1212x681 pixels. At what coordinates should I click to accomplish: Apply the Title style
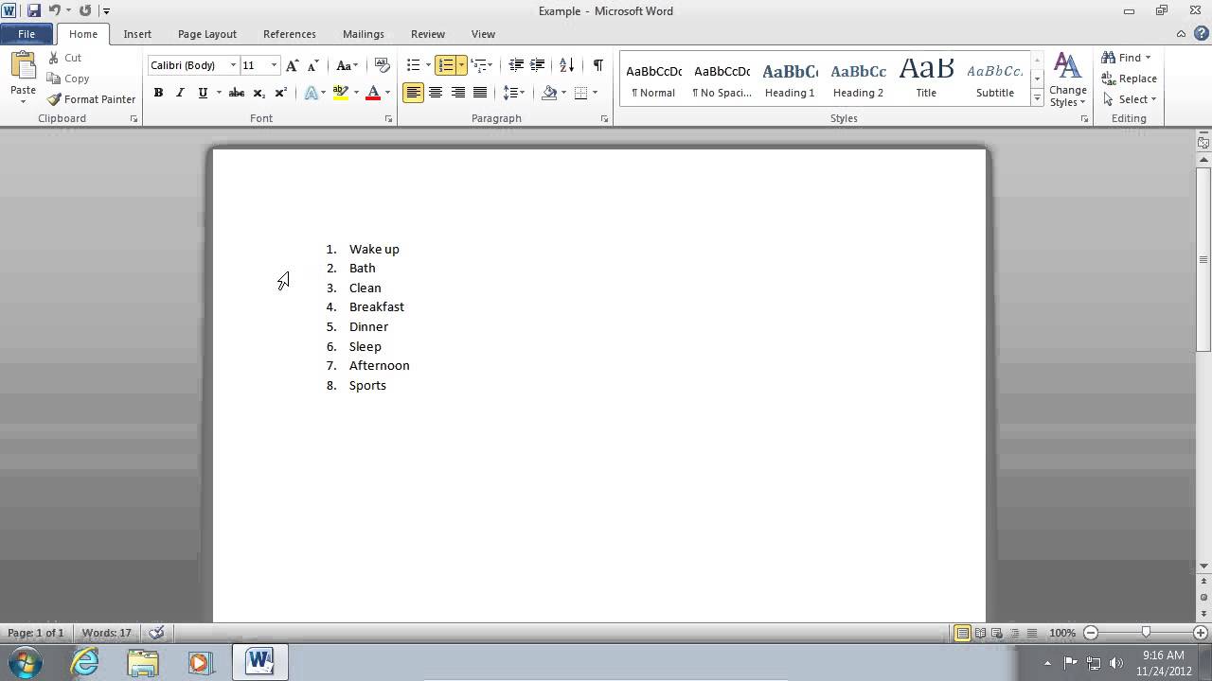926,79
